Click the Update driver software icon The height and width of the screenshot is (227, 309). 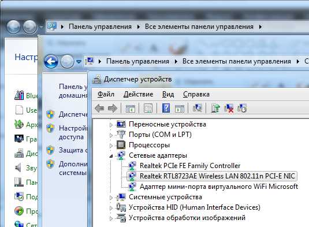(x=215, y=108)
